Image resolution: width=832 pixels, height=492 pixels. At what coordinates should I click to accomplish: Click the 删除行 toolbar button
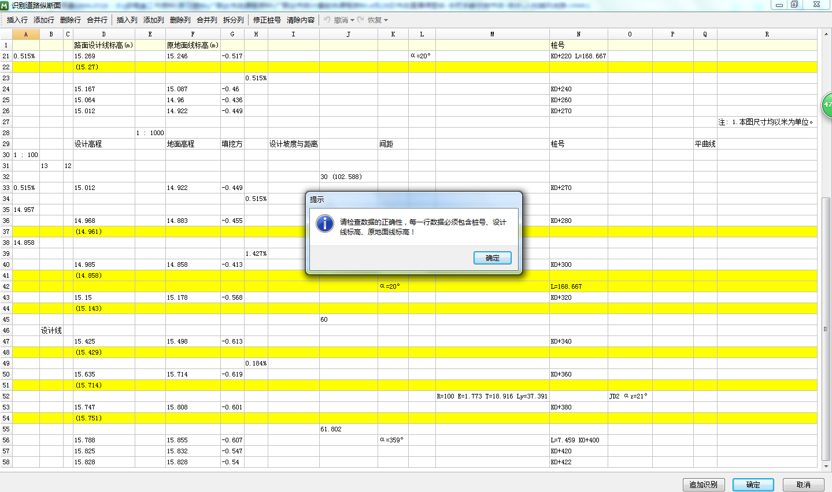[71, 20]
